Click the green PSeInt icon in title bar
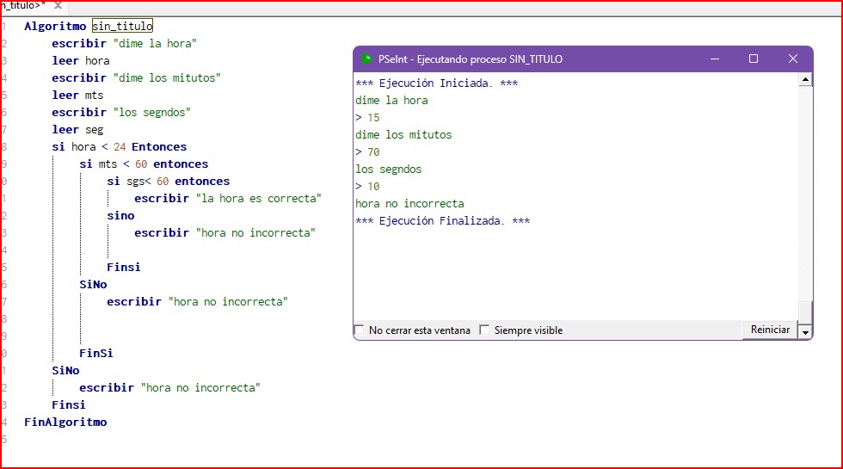The width and height of the screenshot is (843, 469). (366, 59)
